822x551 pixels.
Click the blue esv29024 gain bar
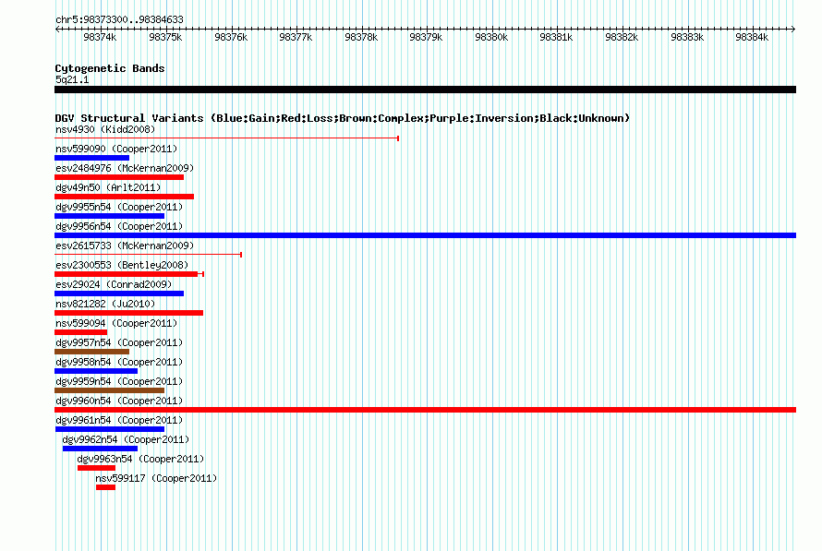(x=119, y=293)
